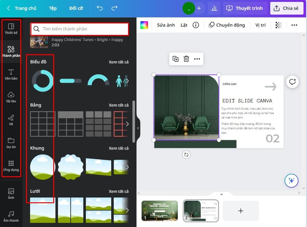Click the rotate handle below the image
The height and width of the screenshot is (227, 307).
coord(186,155)
